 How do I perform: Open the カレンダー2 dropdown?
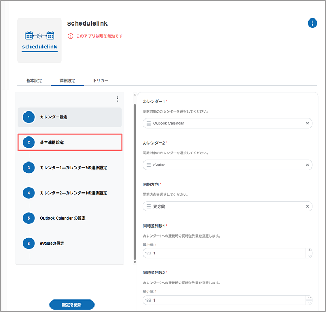[223, 165]
